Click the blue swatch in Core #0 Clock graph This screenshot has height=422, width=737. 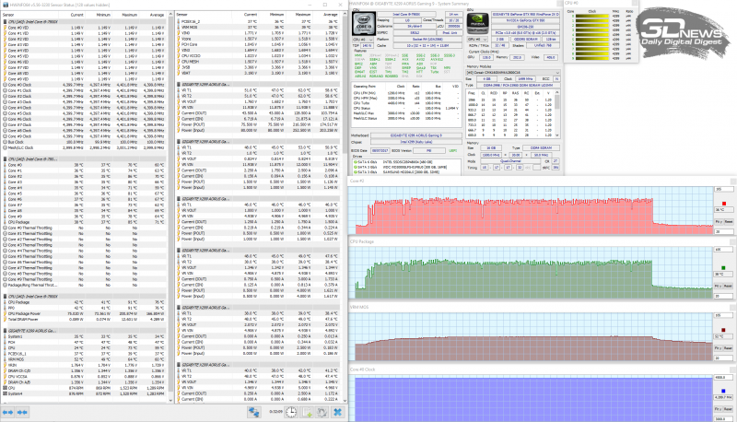[x=723, y=391]
